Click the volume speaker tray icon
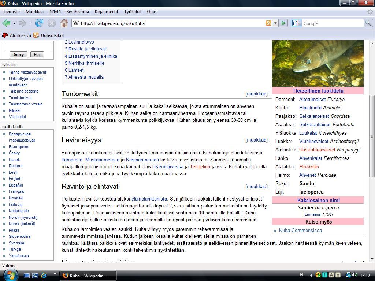 (x=355, y=275)
